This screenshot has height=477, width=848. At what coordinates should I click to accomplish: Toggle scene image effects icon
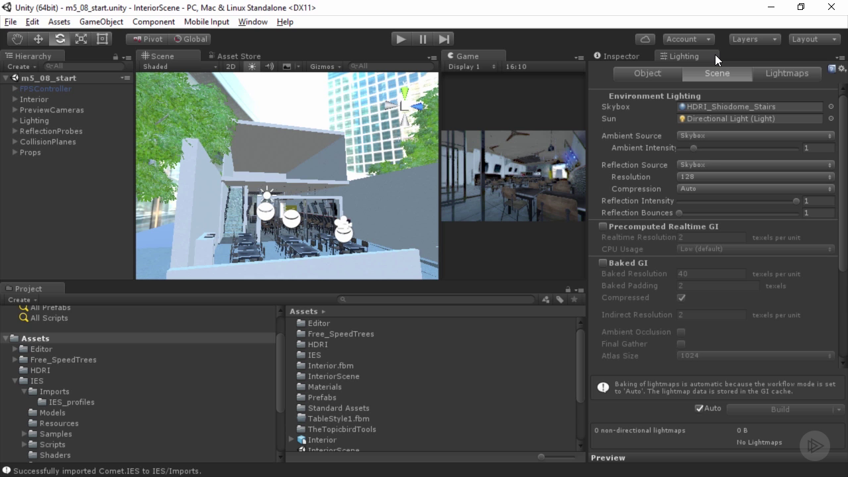[x=287, y=66]
